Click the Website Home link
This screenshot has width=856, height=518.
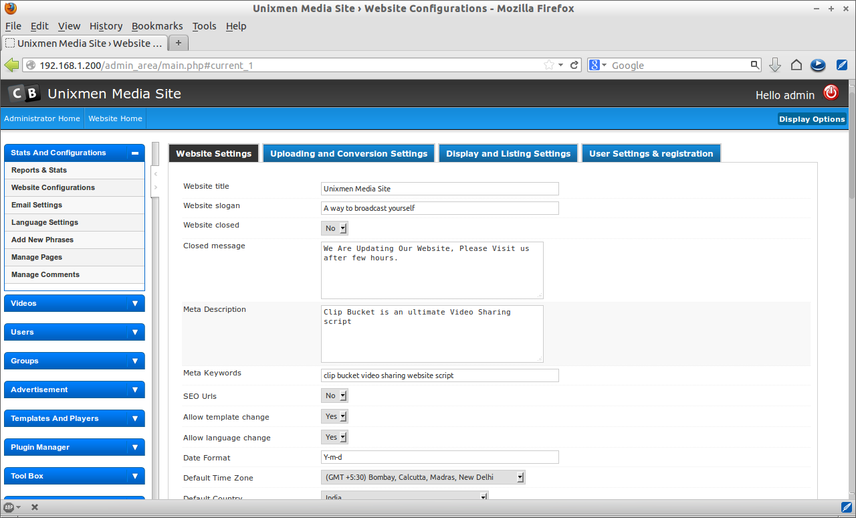(x=115, y=118)
